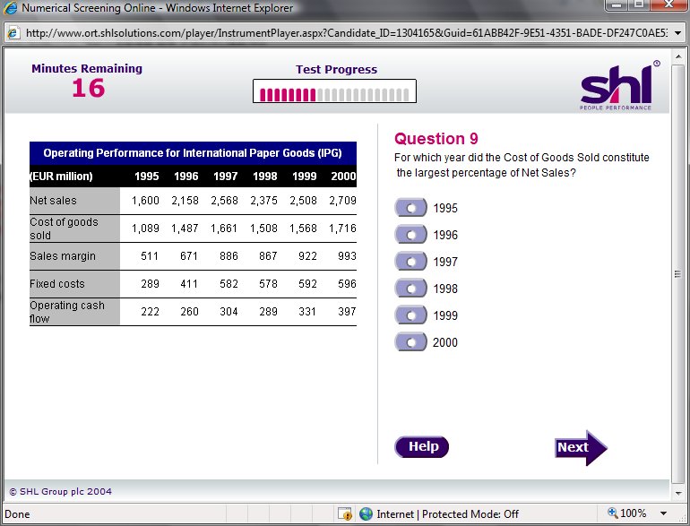Select the 1999 answer option
Image resolution: width=690 pixels, height=526 pixels.
pos(410,315)
